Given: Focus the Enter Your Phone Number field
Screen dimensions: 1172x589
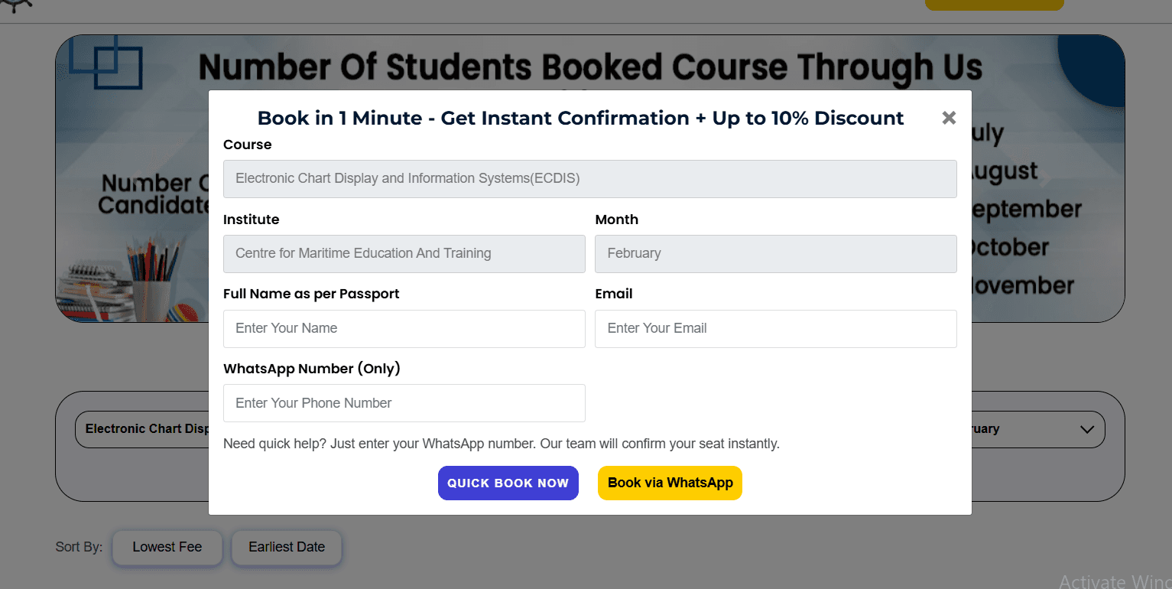Looking at the screenshot, I should pos(404,403).
